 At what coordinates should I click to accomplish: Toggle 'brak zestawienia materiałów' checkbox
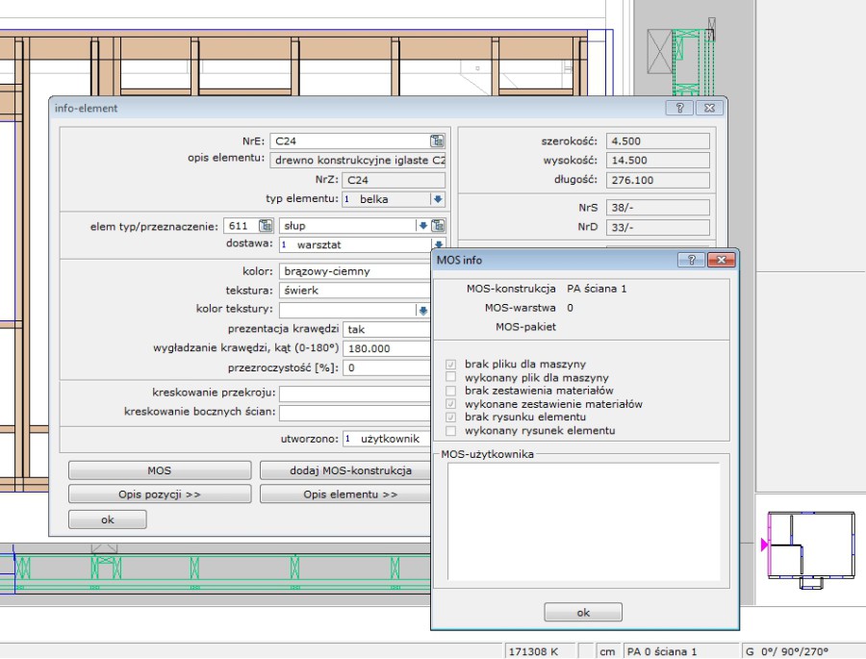point(451,392)
